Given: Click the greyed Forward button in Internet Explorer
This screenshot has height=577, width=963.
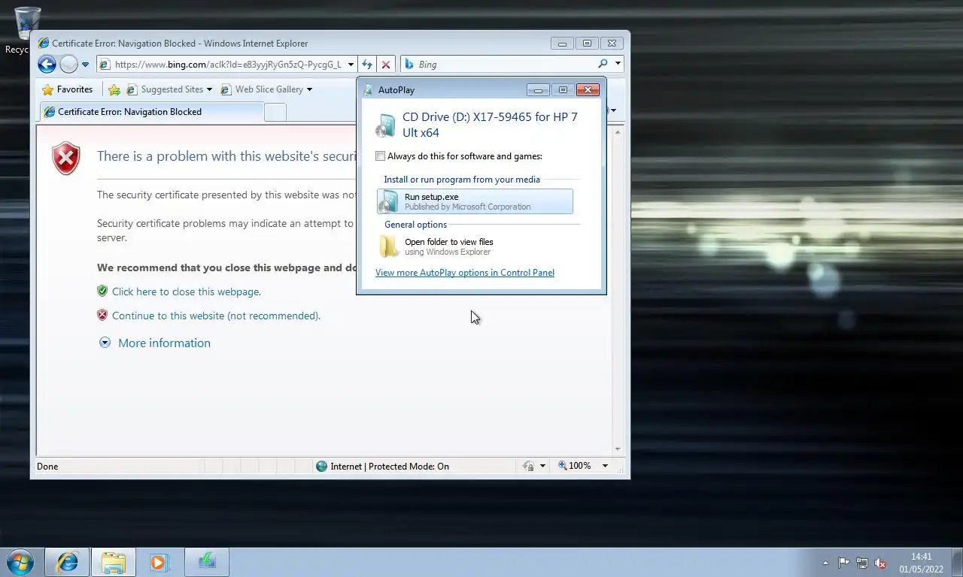Looking at the screenshot, I should coord(68,65).
